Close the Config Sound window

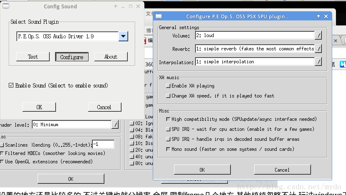pos(138,6)
